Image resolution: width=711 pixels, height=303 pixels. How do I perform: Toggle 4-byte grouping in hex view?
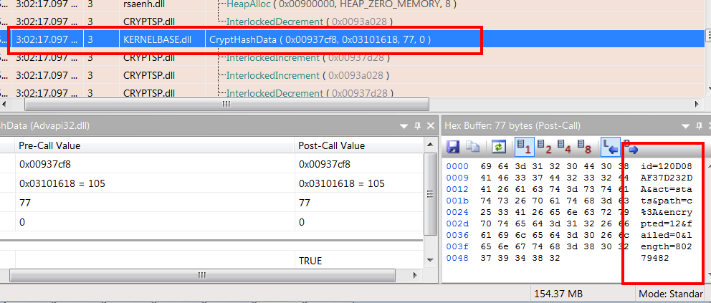pos(564,147)
